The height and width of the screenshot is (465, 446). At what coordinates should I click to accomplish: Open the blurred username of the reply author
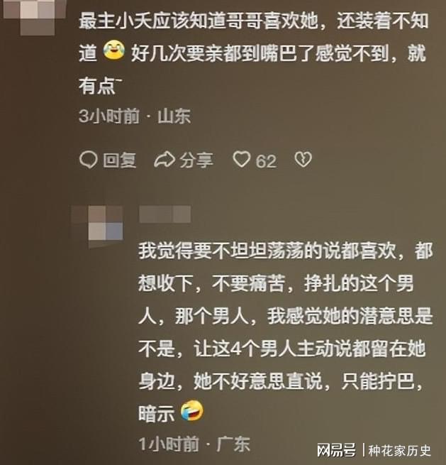pos(165,214)
